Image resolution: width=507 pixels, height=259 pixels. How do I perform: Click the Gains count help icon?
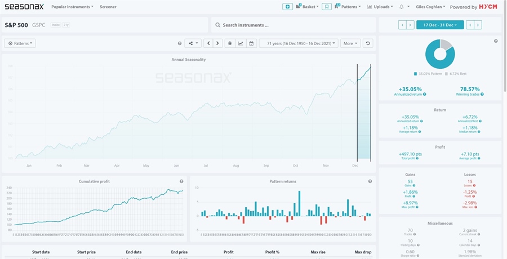pos(414,186)
